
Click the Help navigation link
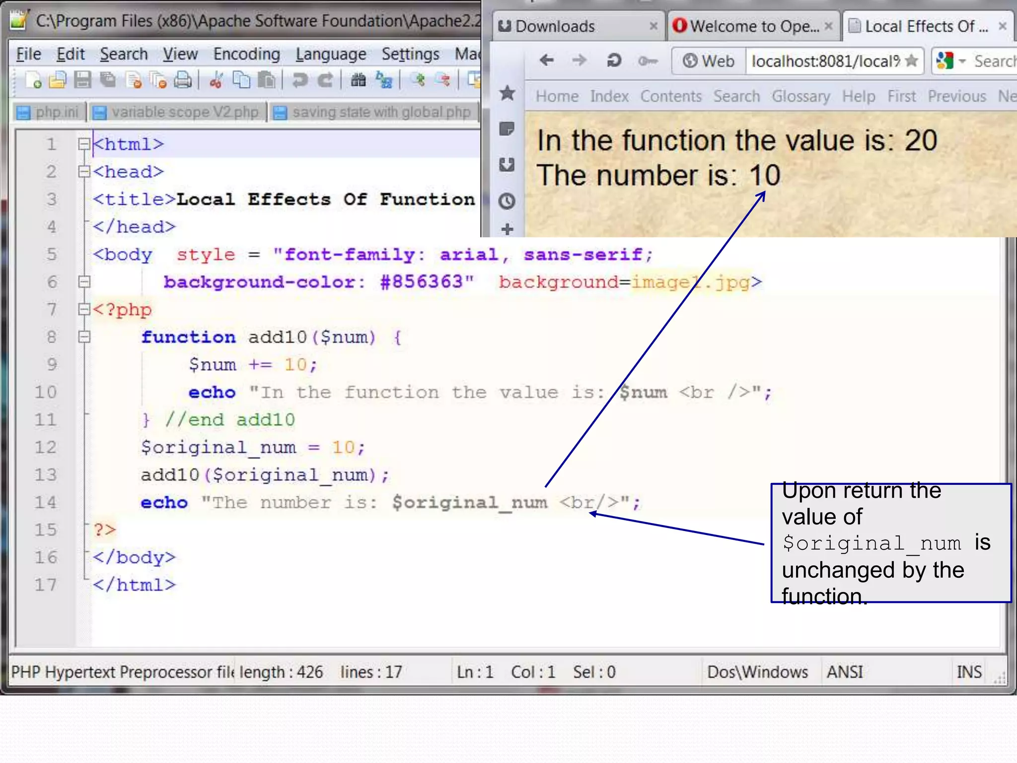(x=858, y=96)
